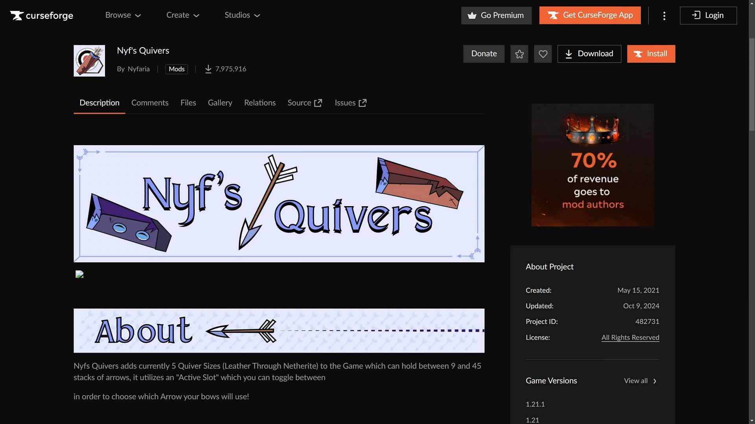Open the All Rights Reserved license link
755x424 pixels.
click(x=630, y=337)
